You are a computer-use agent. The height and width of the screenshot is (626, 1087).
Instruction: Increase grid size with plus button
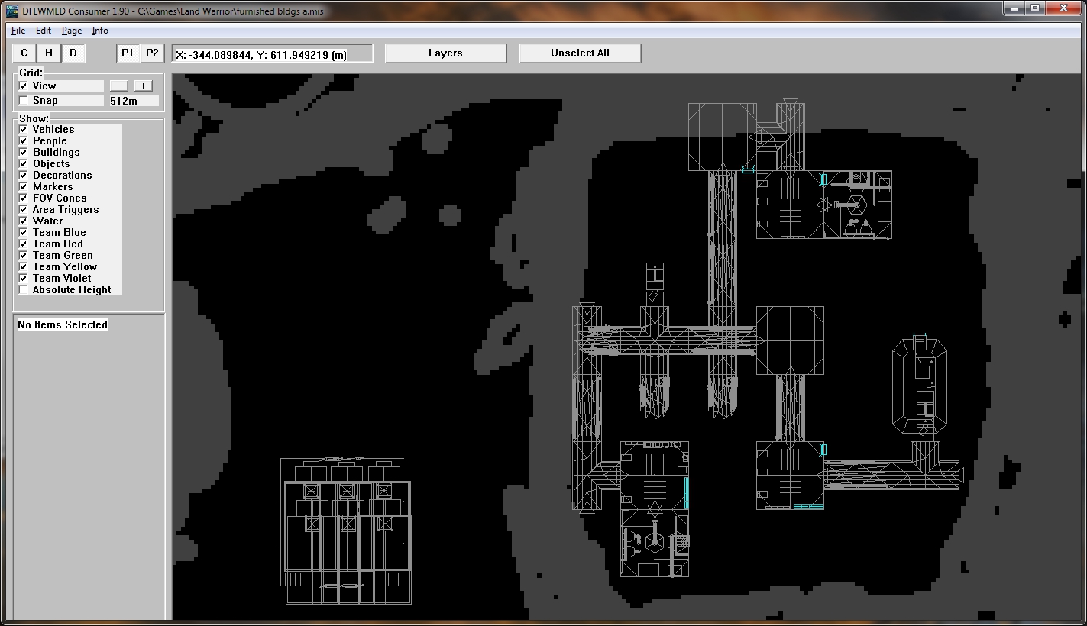pos(143,86)
